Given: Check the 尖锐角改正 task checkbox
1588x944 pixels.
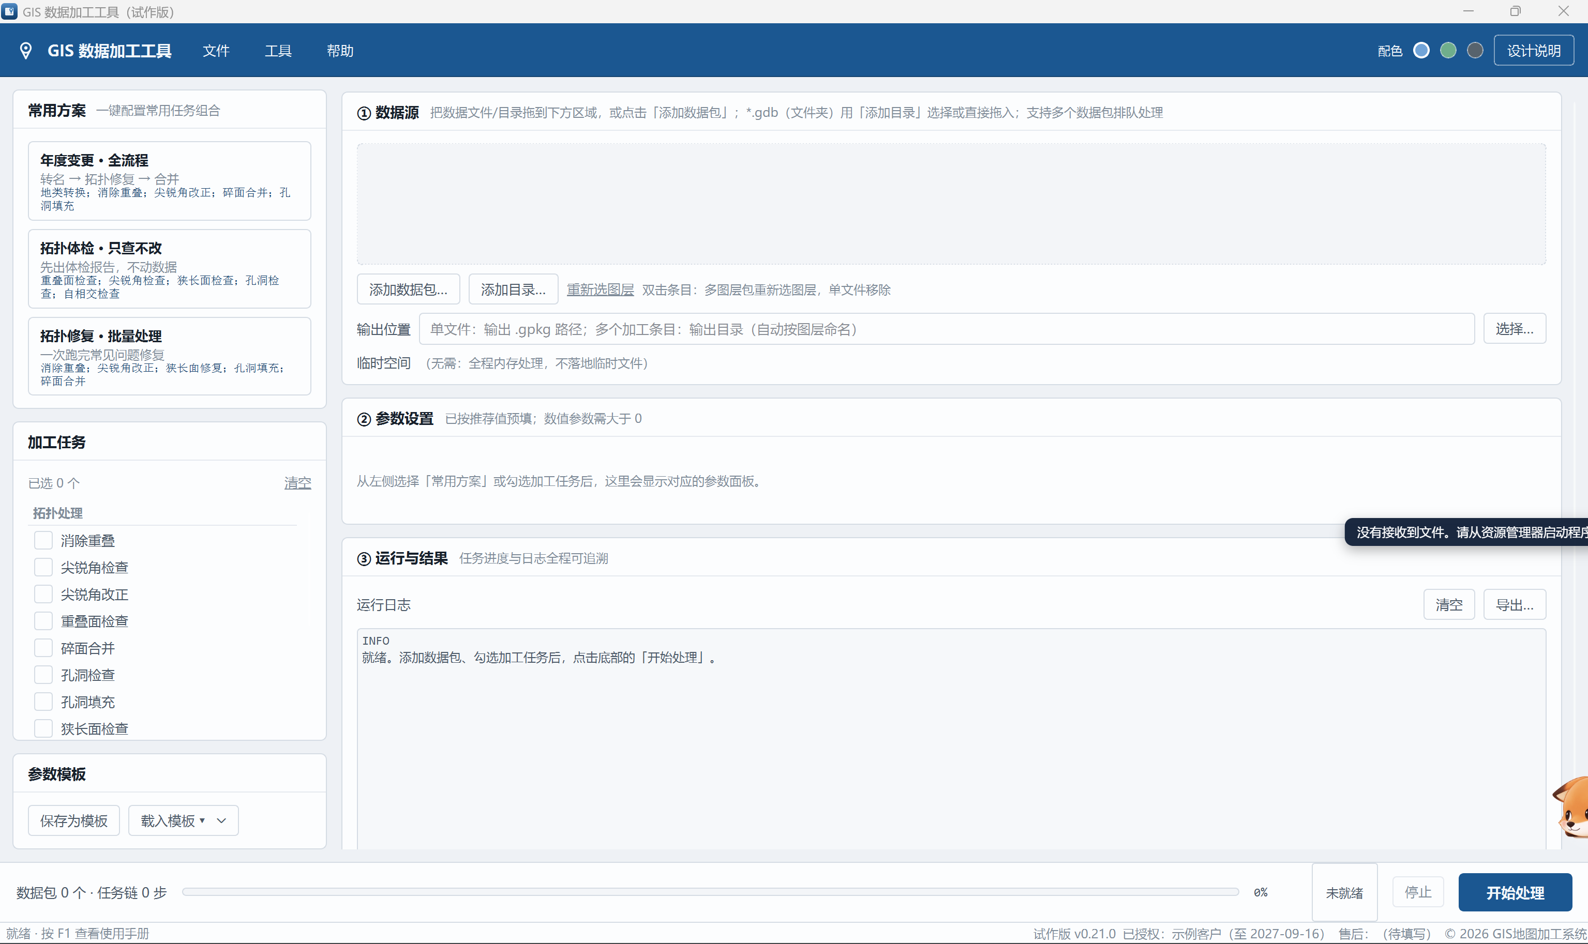Looking at the screenshot, I should click(43, 594).
